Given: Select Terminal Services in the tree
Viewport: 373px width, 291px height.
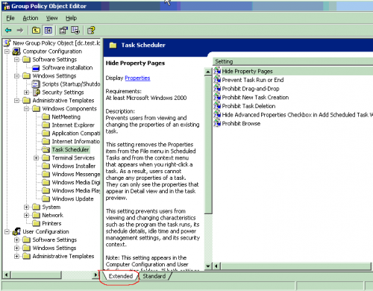Looking at the screenshot, I should click(73, 158).
